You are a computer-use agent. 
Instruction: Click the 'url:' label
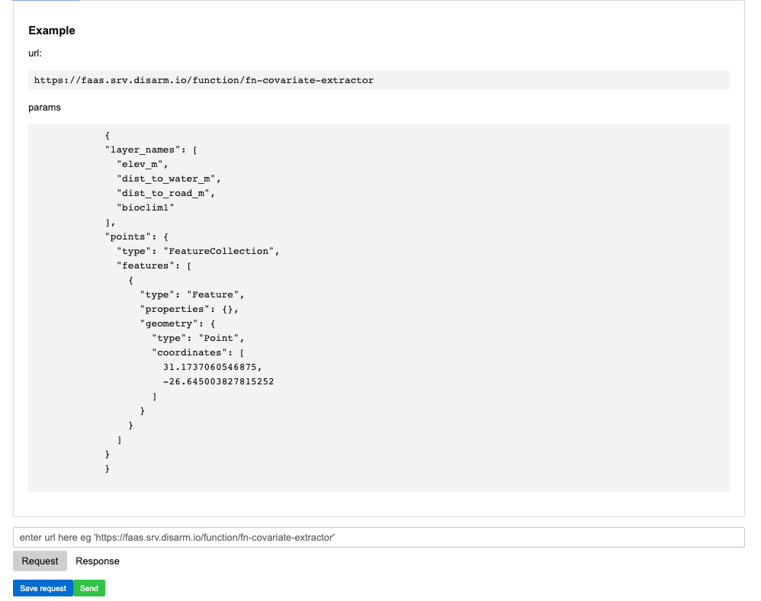pyautogui.click(x=35, y=53)
